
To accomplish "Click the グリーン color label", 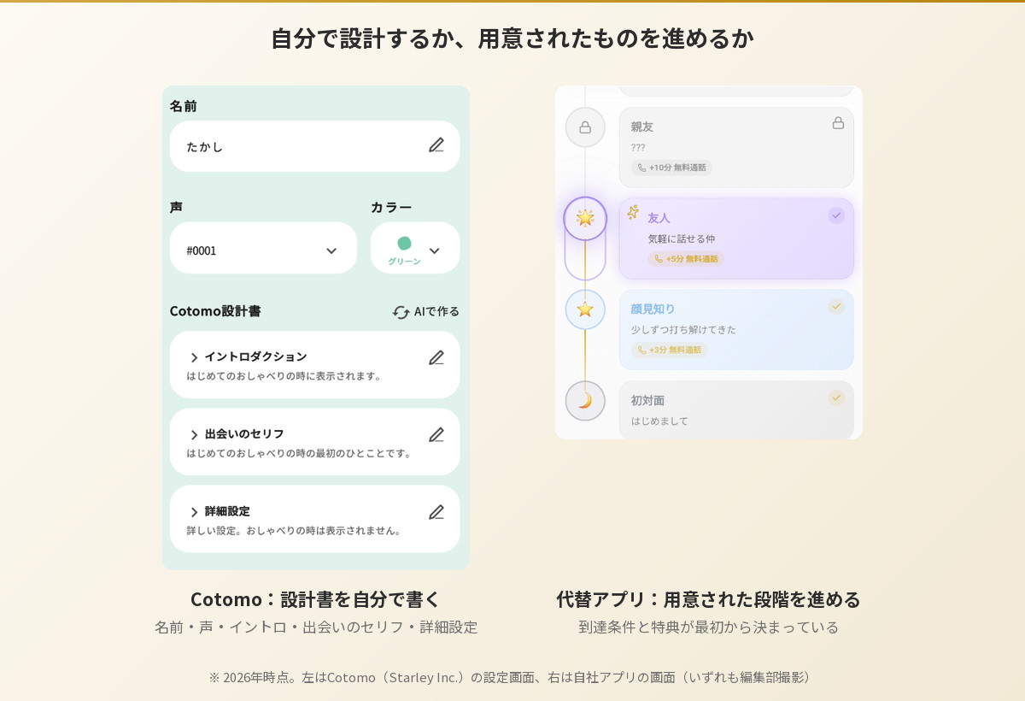I will (404, 262).
